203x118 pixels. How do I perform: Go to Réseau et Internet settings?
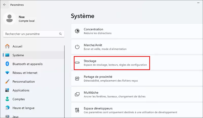(25, 73)
